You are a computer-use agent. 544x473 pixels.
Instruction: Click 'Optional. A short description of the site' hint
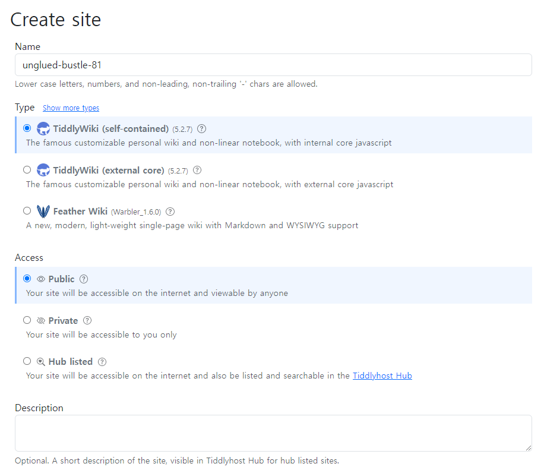[x=177, y=461]
